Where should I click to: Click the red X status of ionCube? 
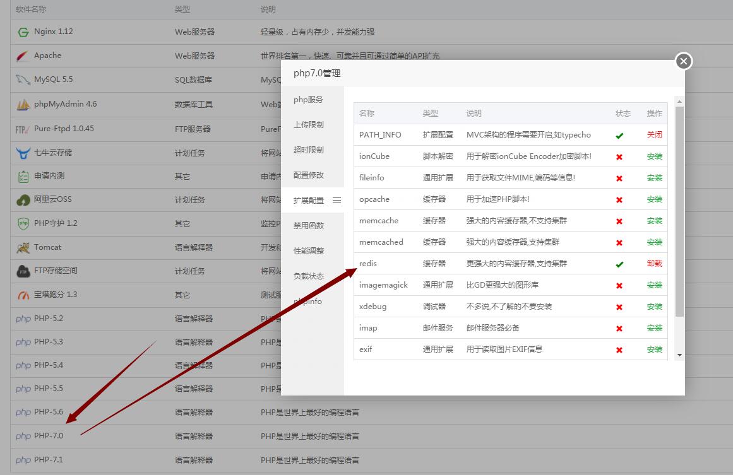click(x=619, y=157)
